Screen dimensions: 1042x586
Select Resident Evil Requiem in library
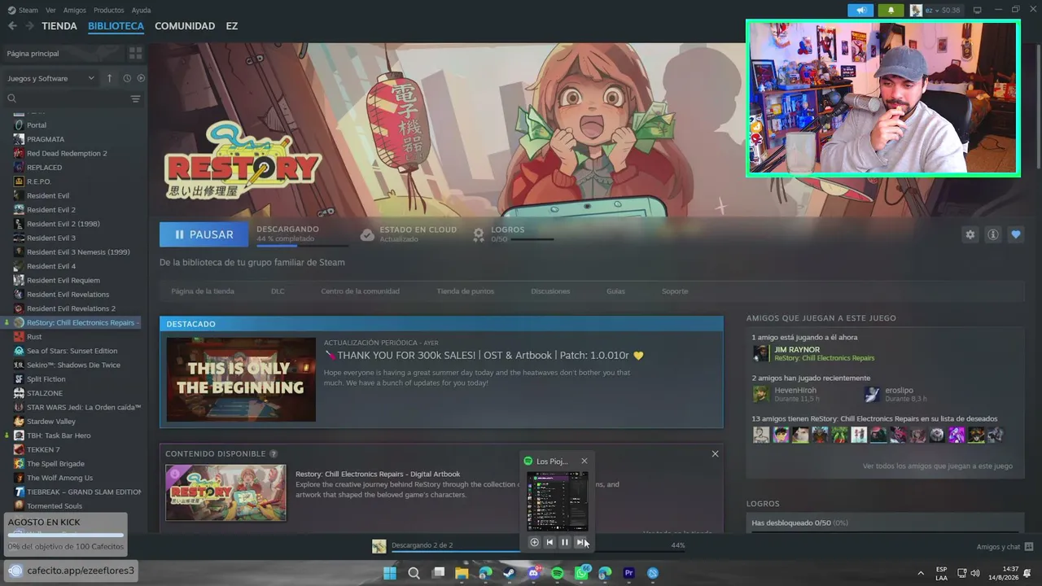(x=63, y=280)
